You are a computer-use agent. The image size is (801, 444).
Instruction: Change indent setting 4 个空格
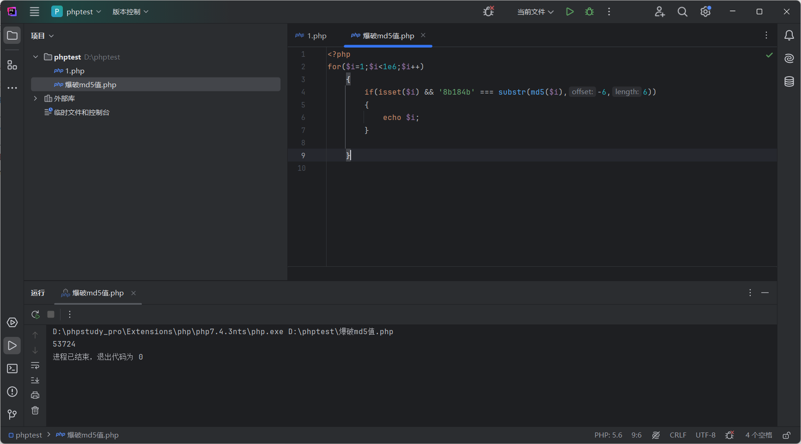[759, 435]
